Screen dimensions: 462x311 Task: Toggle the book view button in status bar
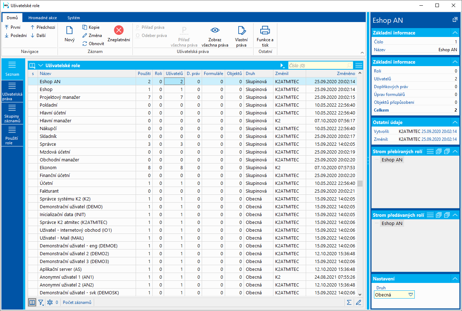[x=32, y=302]
